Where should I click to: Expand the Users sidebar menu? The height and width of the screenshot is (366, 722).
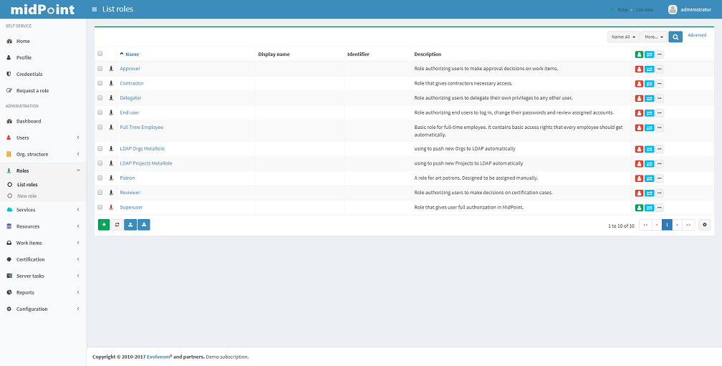coord(43,138)
